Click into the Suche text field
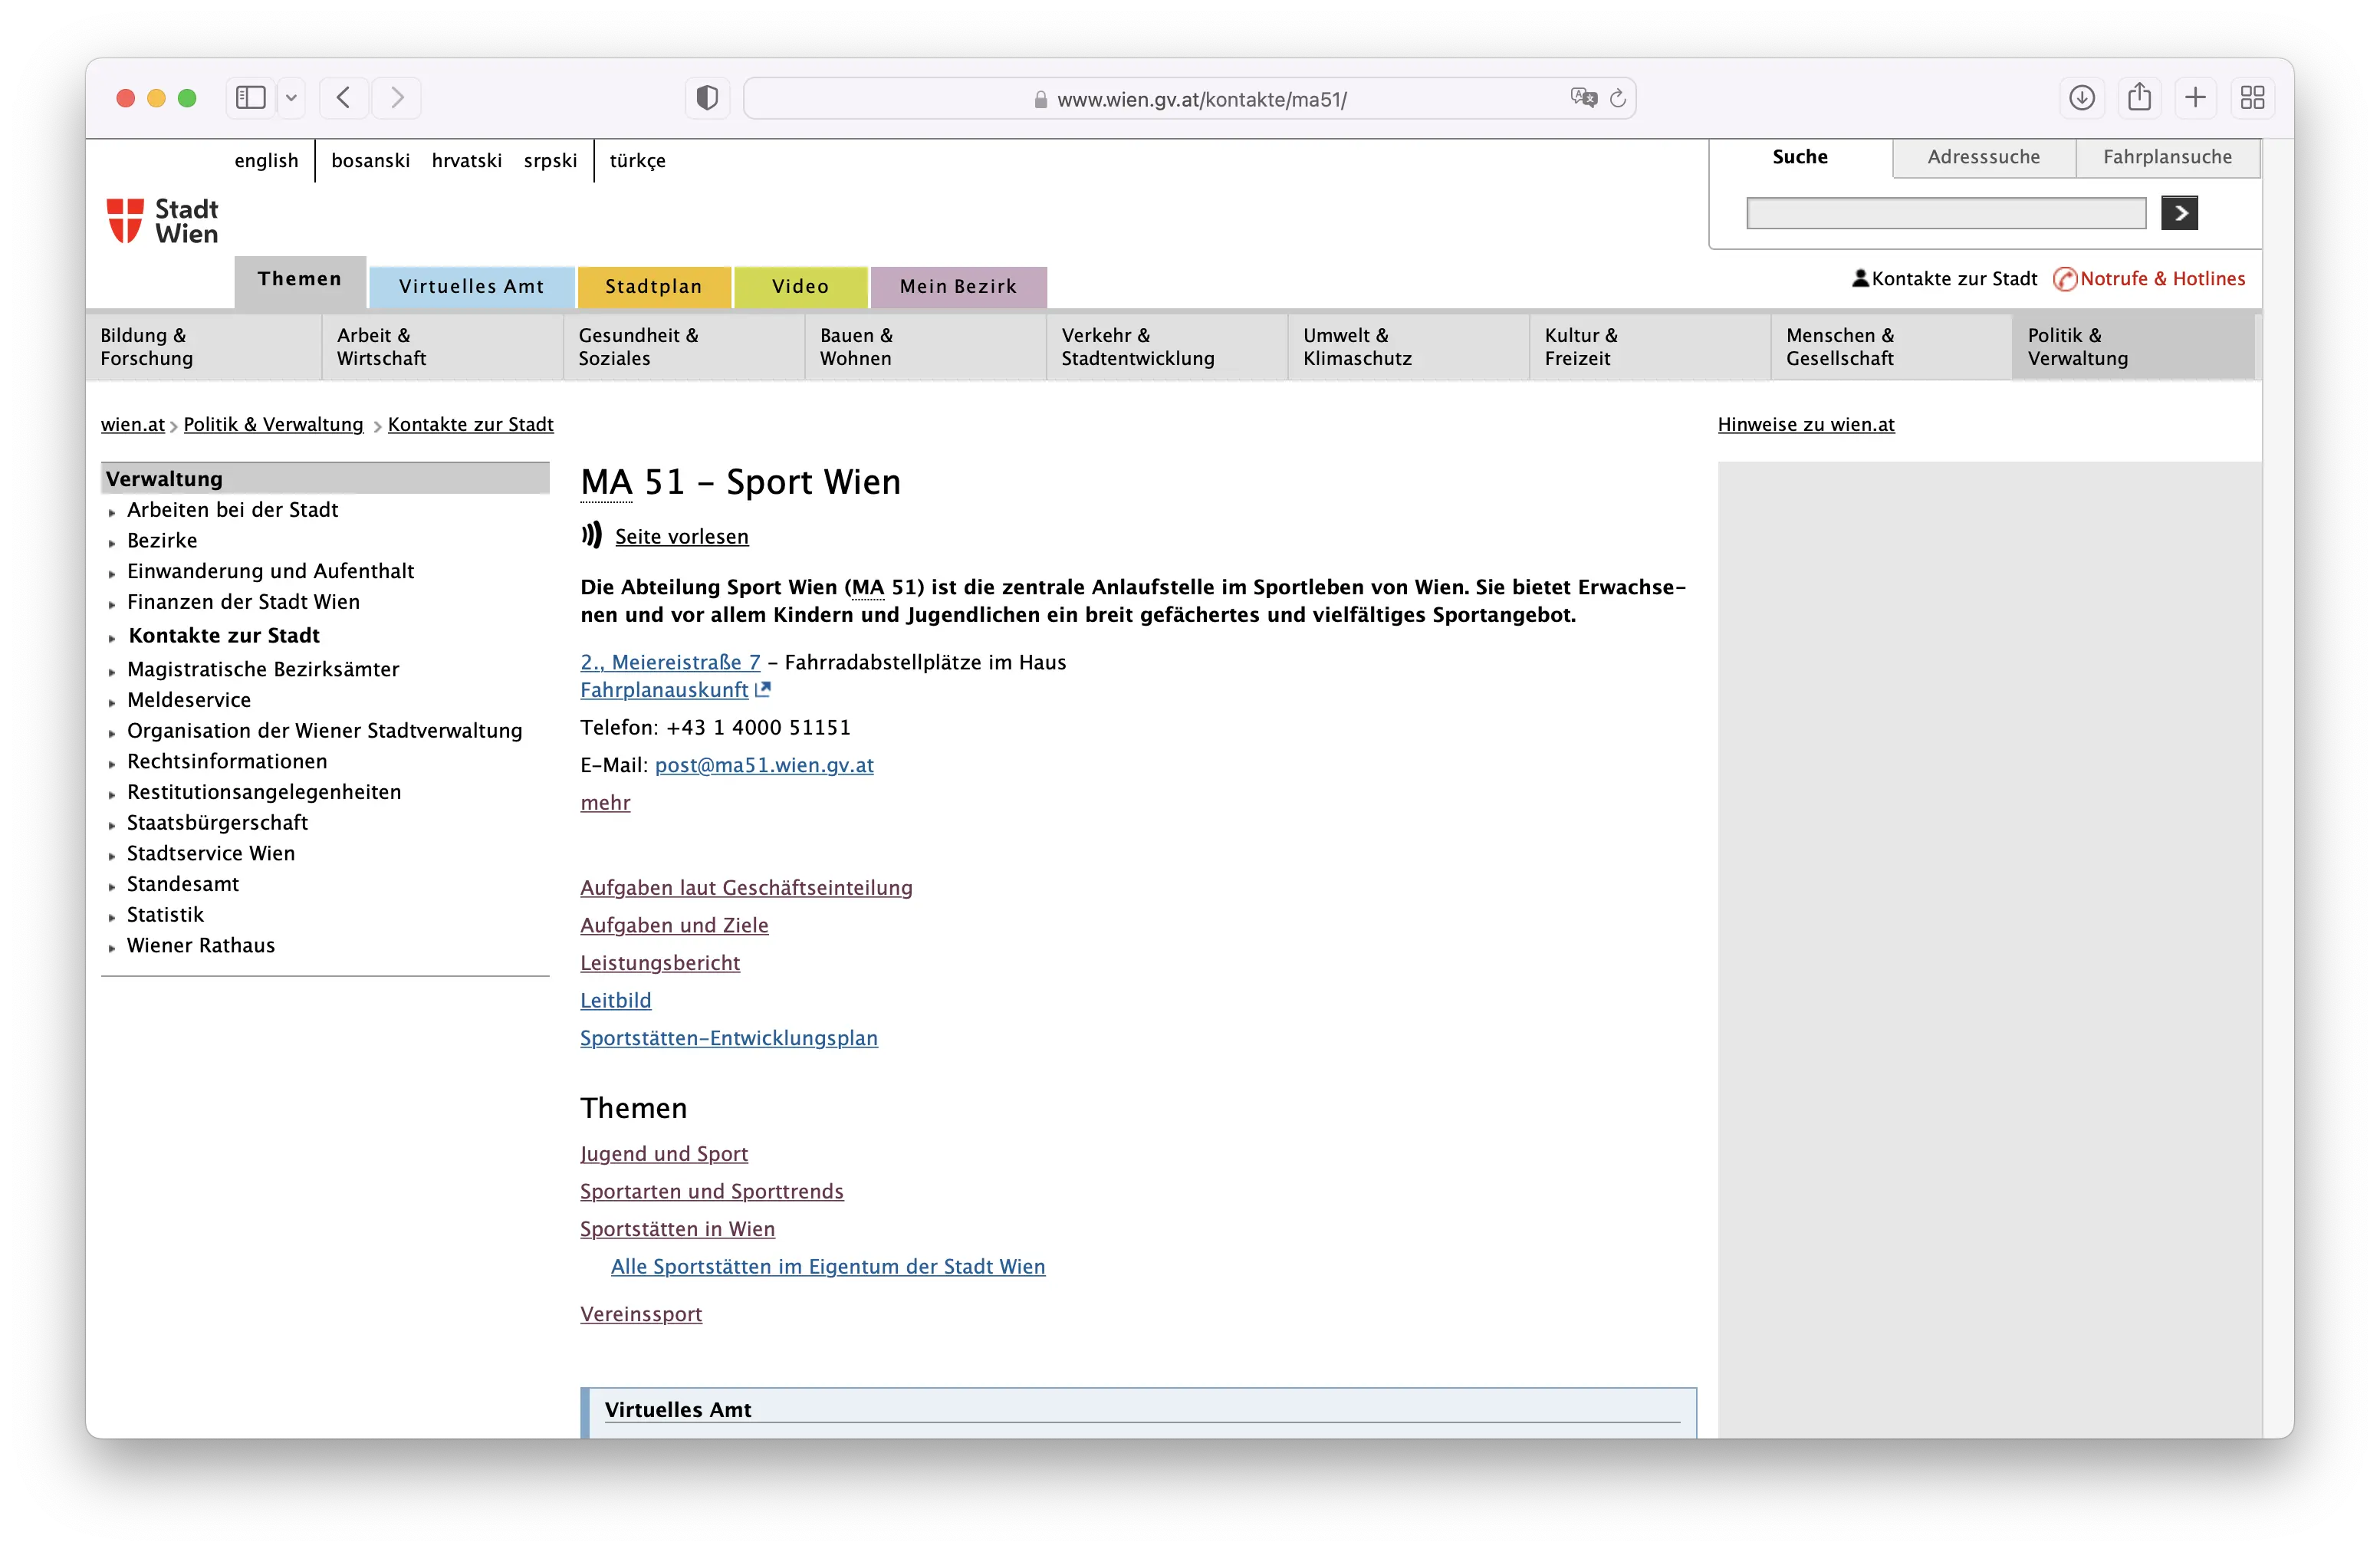 1946,213
